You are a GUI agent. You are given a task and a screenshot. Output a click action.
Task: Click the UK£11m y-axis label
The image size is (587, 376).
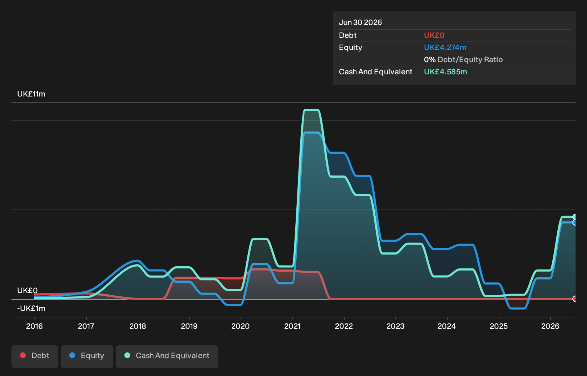coord(31,94)
